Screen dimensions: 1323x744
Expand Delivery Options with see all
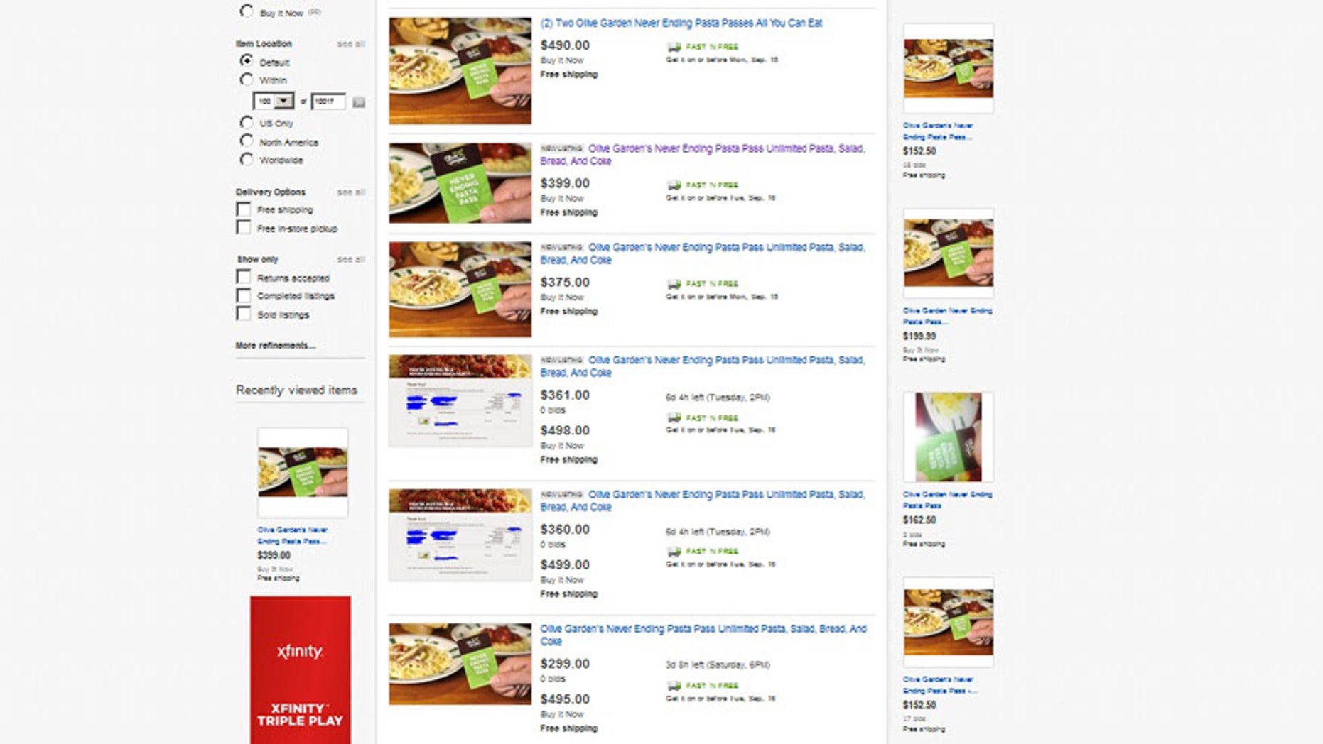(351, 192)
